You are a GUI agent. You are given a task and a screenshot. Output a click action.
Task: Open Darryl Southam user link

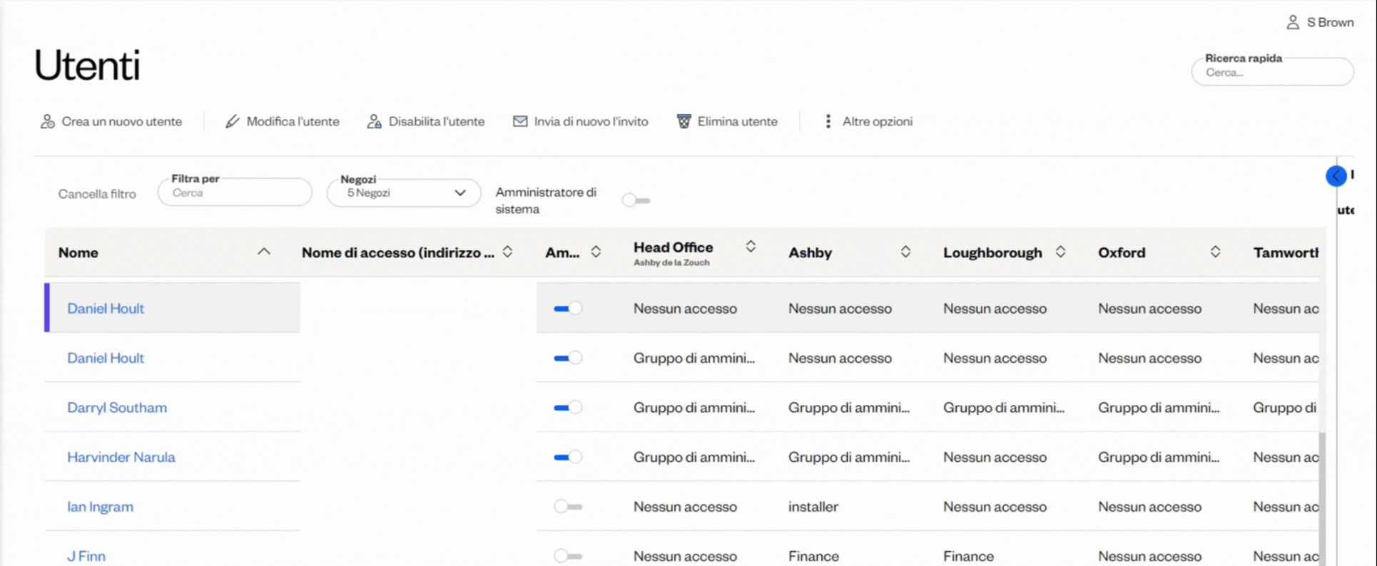click(117, 408)
